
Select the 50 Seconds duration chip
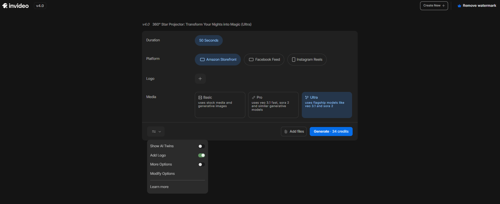209,40
